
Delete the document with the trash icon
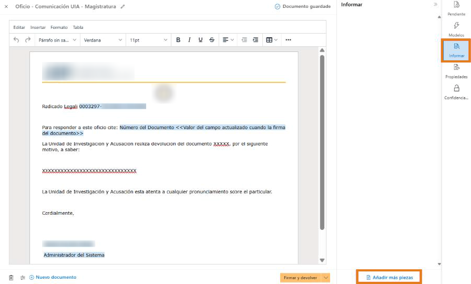point(11,278)
